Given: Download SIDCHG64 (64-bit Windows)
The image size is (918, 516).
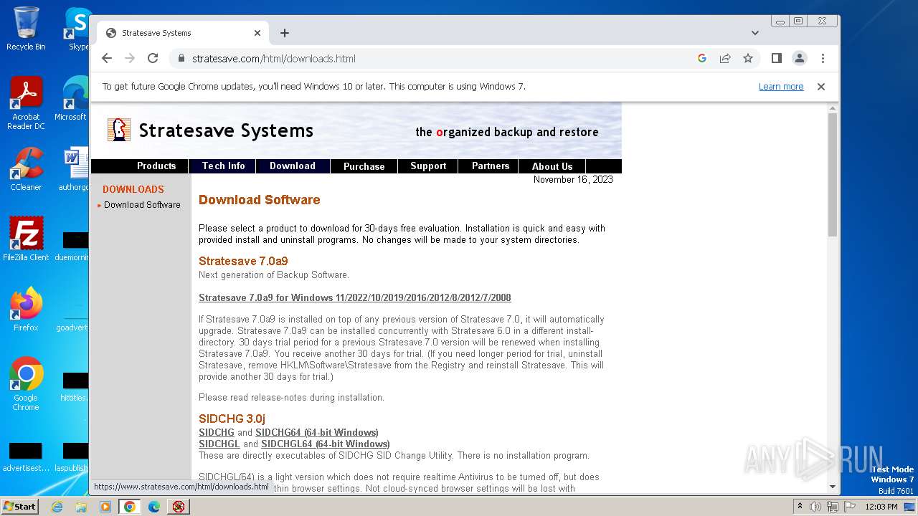Looking at the screenshot, I should 317,432.
